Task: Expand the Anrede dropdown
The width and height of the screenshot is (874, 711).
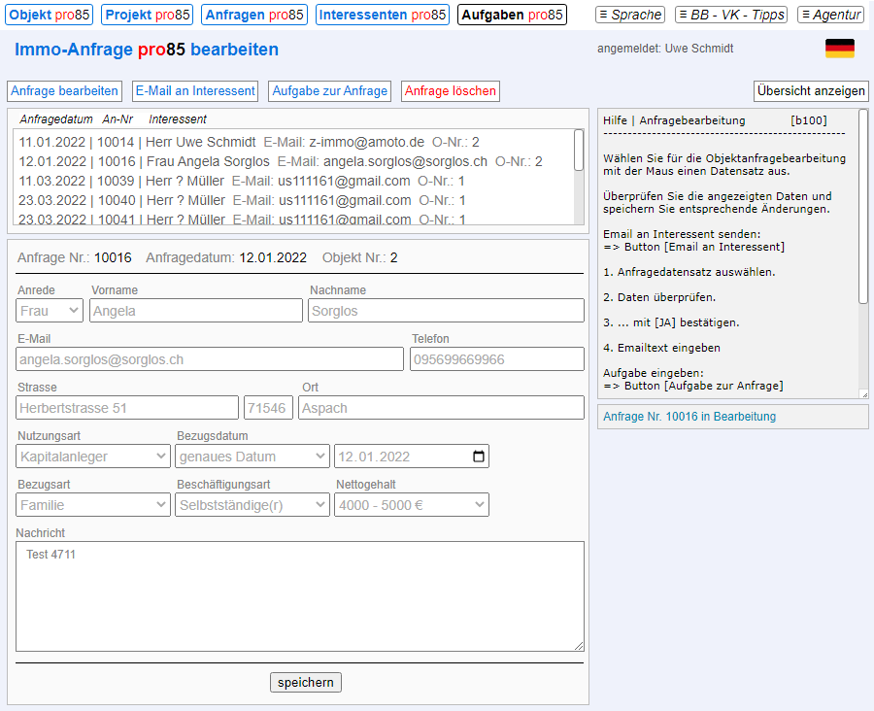Action: tap(50, 311)
